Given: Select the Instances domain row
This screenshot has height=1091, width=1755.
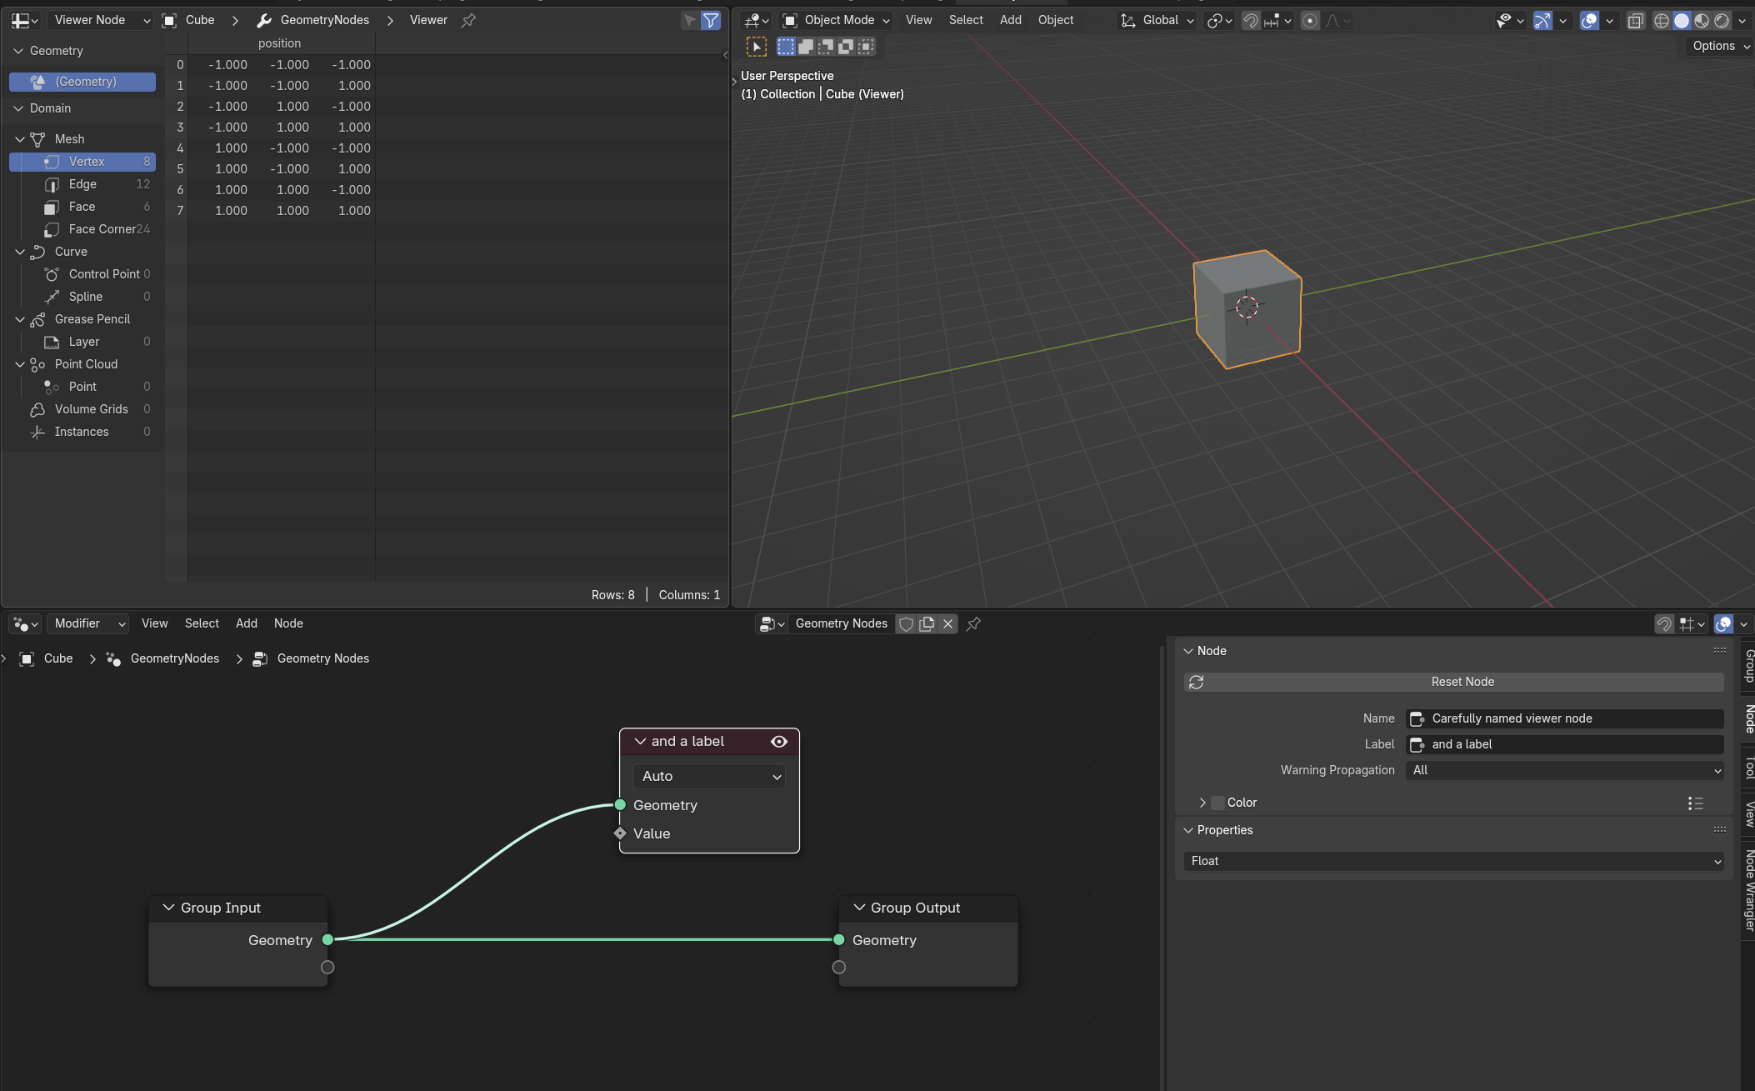Looking at the screenshot, I should pyautogui.click(x=82, y=432).
